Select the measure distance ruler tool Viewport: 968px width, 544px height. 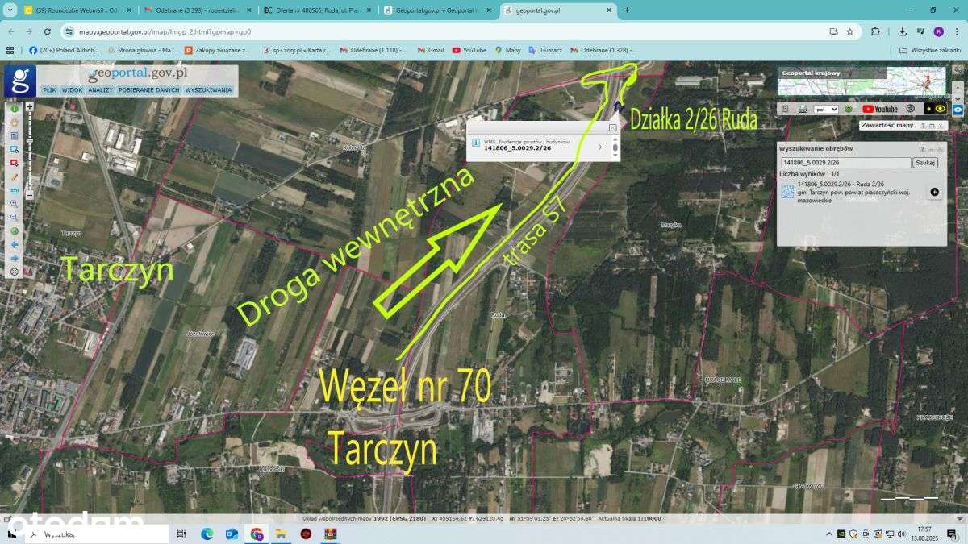pyautogui.click(x=15, y=190)
